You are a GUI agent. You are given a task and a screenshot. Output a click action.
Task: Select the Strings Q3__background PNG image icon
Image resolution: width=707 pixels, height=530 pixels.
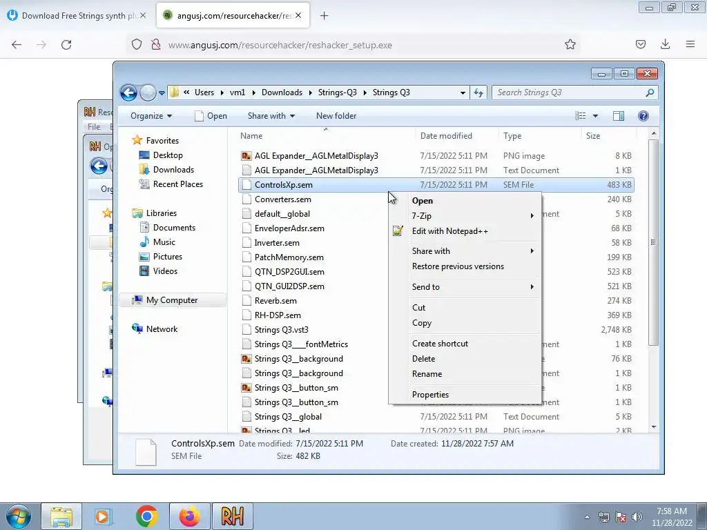click(x=246, y=359)
